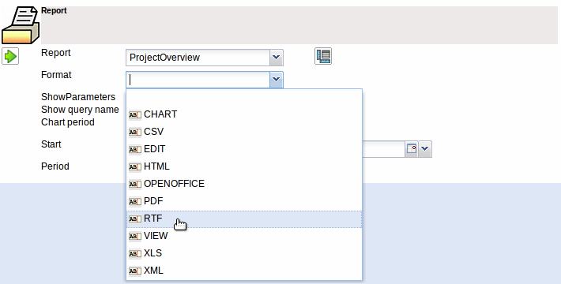Select EDIT from format list

[x=244, y=149]
